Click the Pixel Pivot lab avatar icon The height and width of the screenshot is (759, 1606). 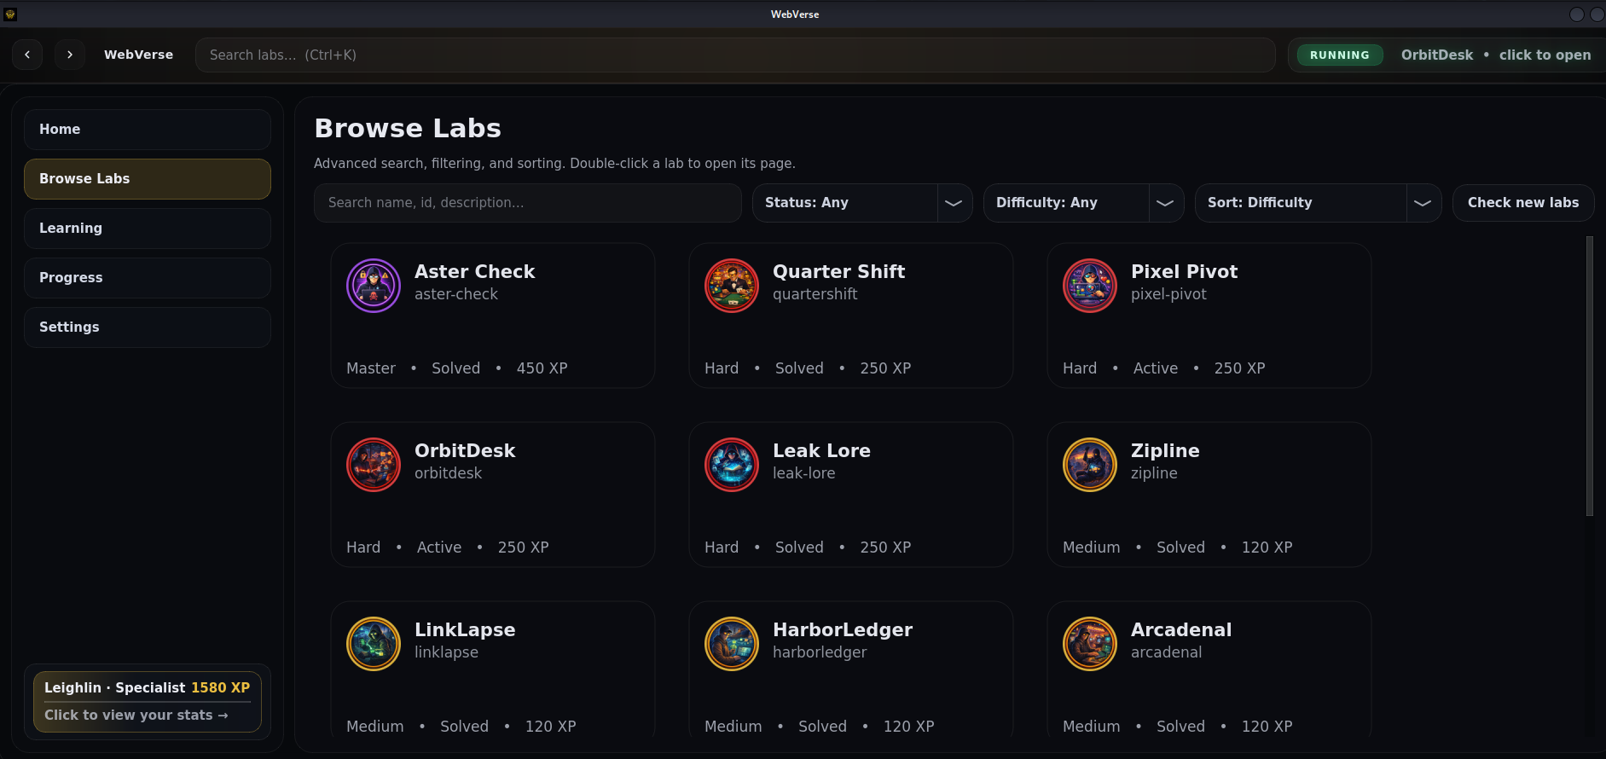[x=1090, y=286]
